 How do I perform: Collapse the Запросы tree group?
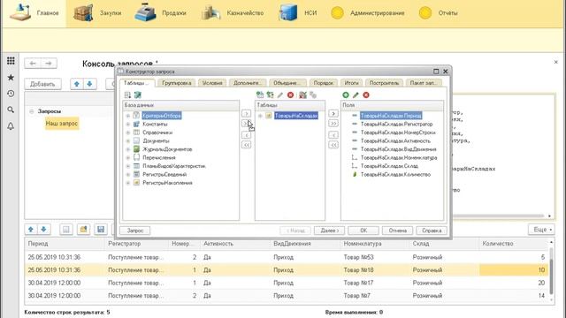32,111
